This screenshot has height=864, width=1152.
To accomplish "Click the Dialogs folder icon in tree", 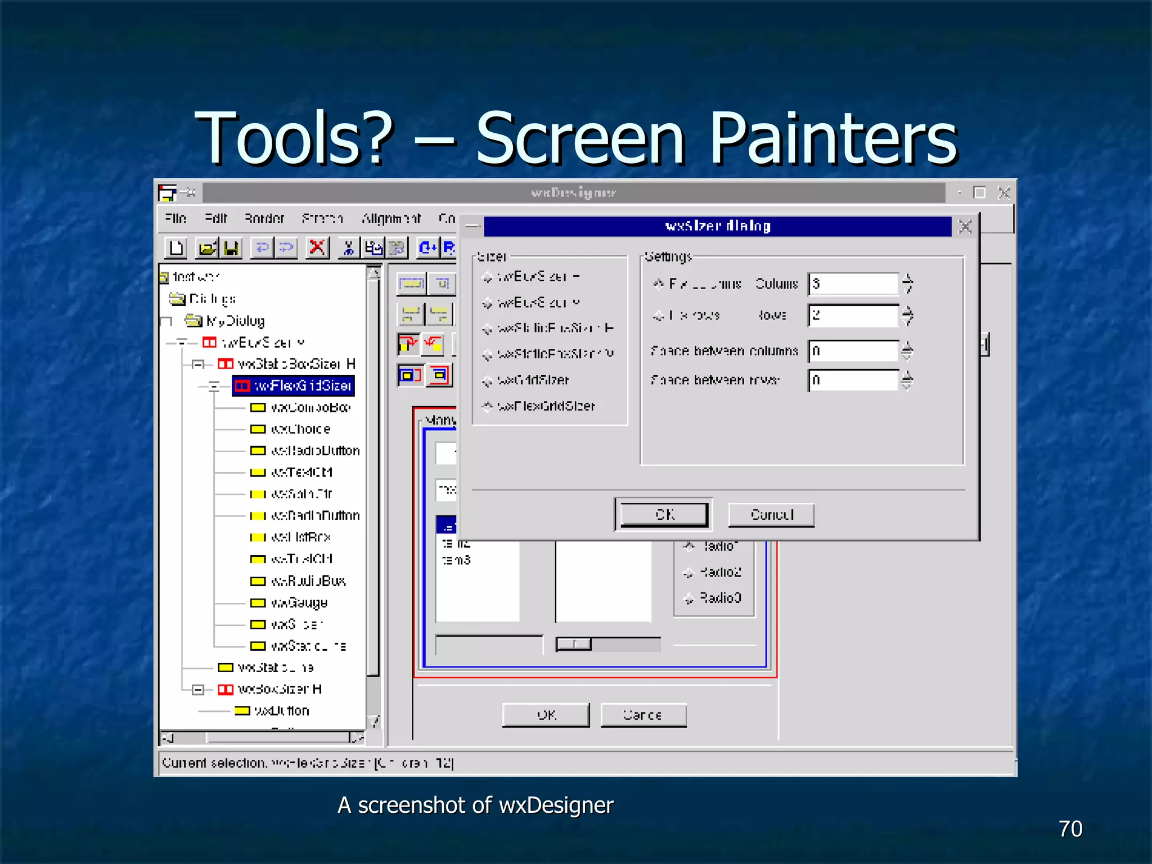I will [x=177, y=299].
